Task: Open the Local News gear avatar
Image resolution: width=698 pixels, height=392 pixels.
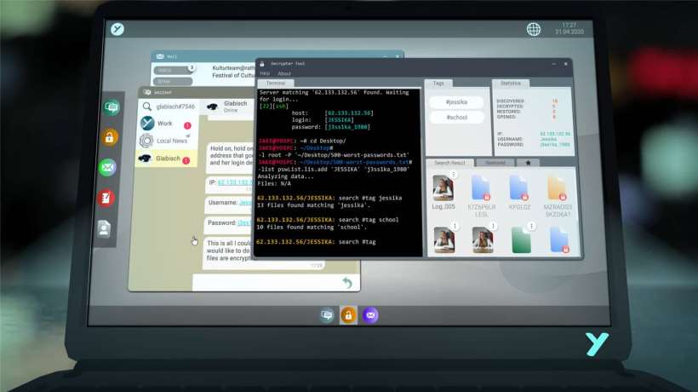Action: click(x=146, y=141)
